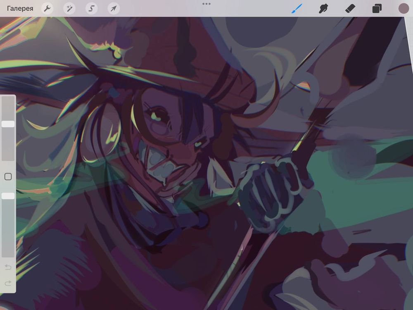Viewport: 413px width, 310px height.
Task: Select the Eraser tool
Action: coord(350,8)
